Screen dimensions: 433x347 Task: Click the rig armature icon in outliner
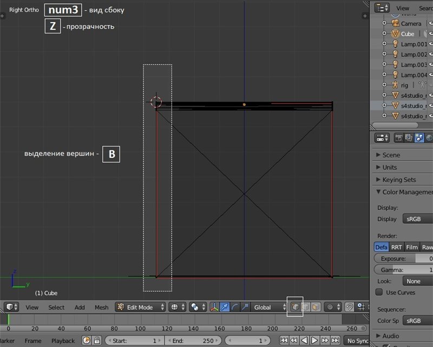395,85
